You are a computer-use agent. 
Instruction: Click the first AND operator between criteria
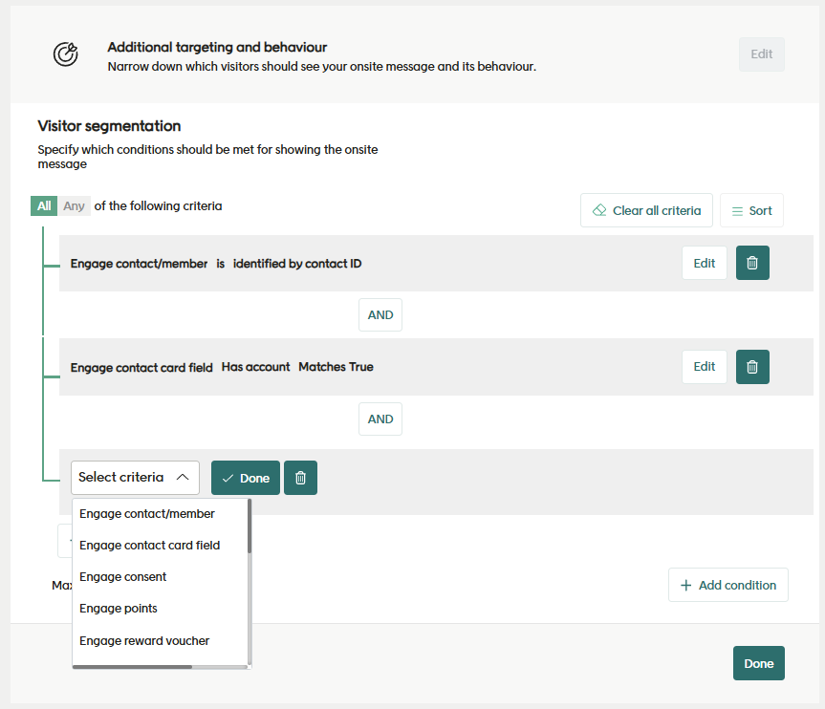(x=380, y=314)
